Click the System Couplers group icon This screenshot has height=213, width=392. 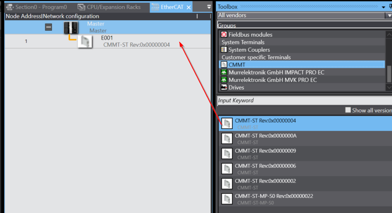point(224,49)
